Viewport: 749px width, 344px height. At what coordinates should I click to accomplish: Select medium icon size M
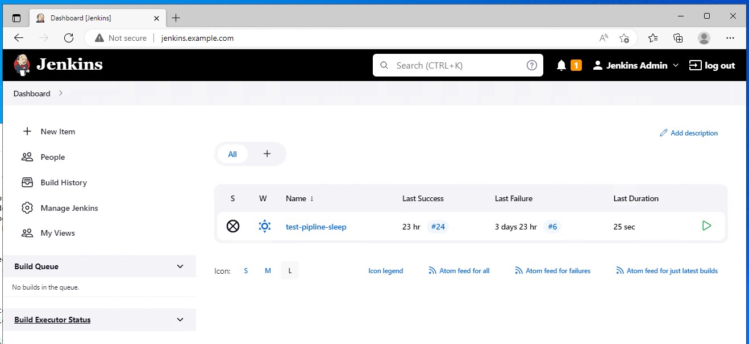click(268, 271)
